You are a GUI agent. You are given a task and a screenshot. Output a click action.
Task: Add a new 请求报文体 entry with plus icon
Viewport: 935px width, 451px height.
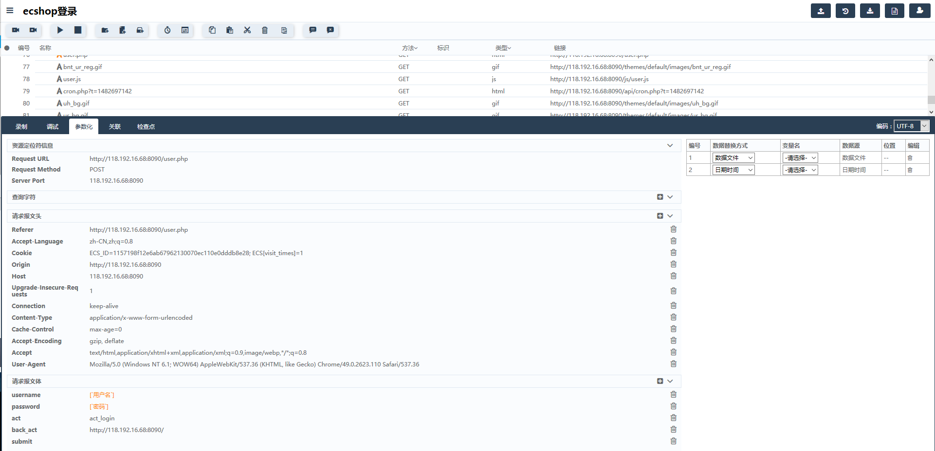click(660, 381)
